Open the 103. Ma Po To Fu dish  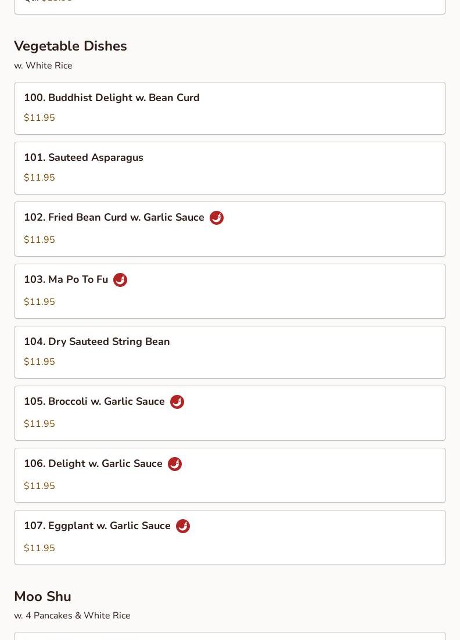pos(66,279)
